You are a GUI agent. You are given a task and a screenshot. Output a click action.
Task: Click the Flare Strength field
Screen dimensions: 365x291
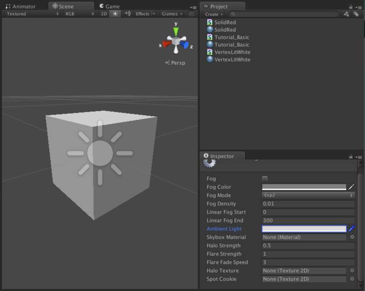(308, 254)
